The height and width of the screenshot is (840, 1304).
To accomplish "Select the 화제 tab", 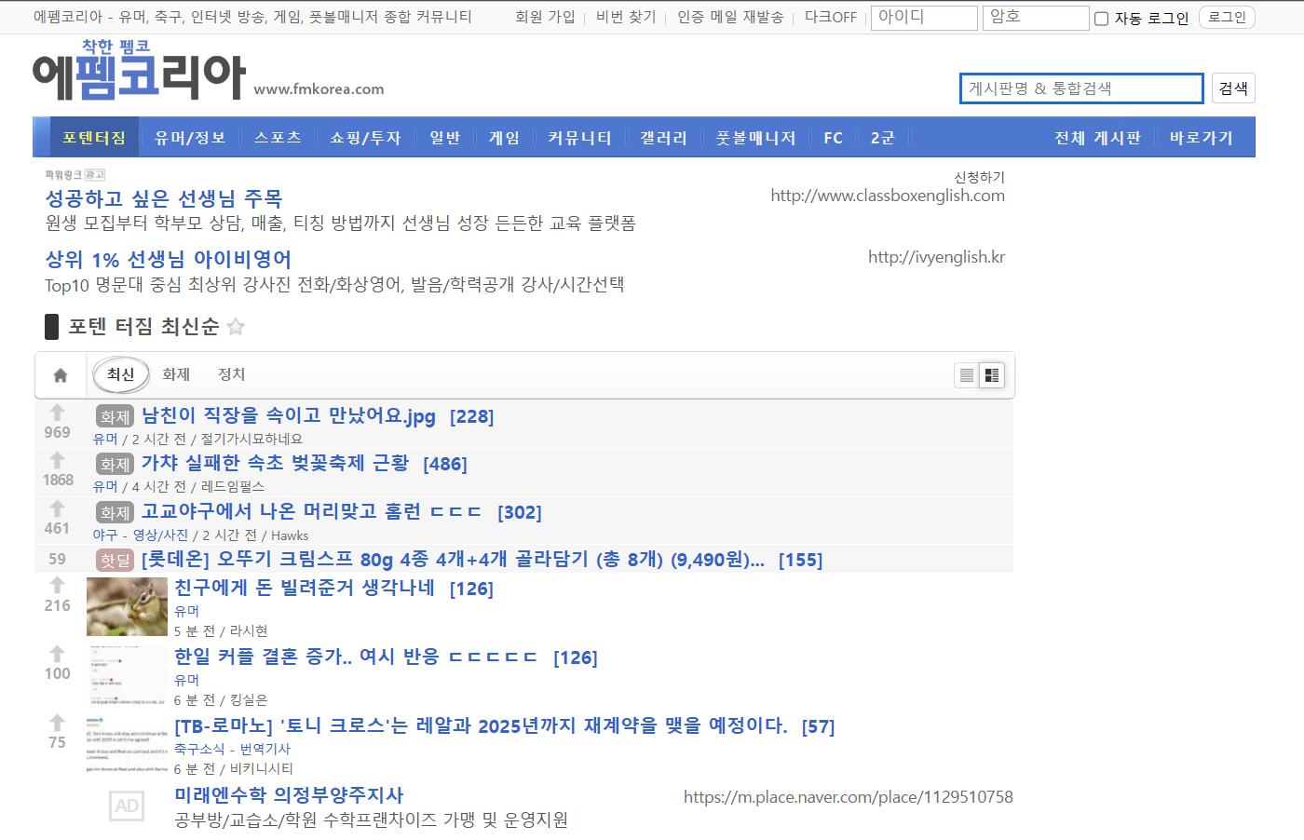I will tap(176, 374).
